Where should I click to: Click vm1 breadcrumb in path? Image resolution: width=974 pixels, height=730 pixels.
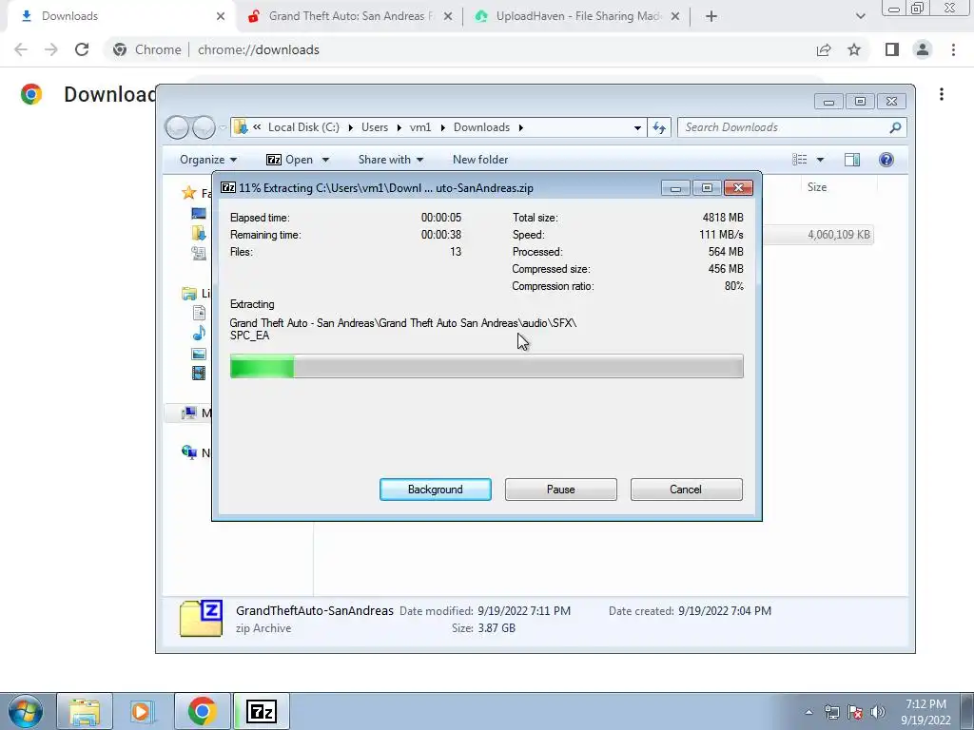pos(420,127)
